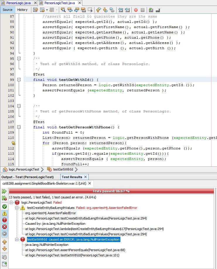The image size is (217, 269).
Task: Collapse Javadoc fold at line 104
Action: tap(19, 106)
